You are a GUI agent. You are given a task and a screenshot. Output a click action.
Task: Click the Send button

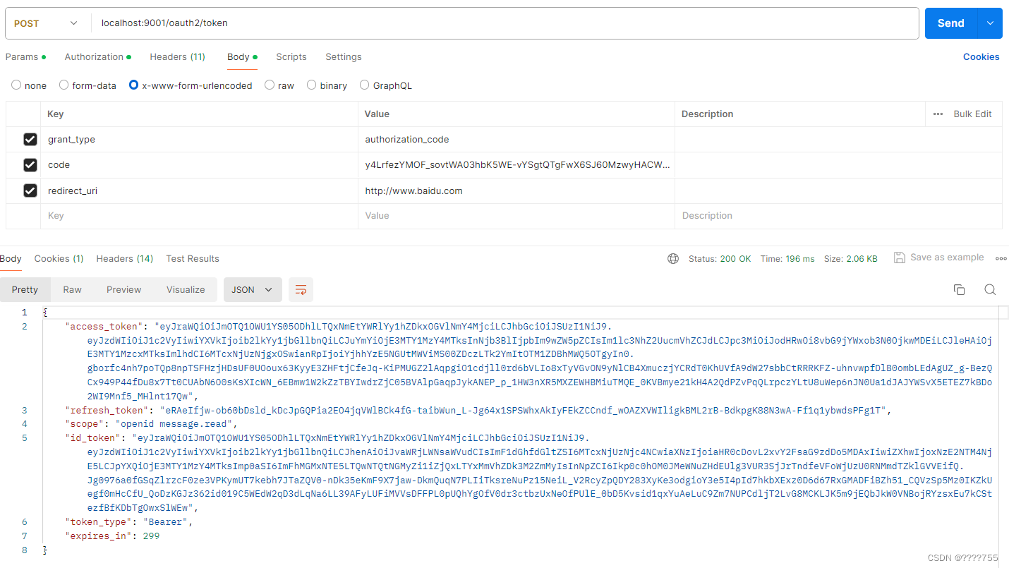coord(950,23)
